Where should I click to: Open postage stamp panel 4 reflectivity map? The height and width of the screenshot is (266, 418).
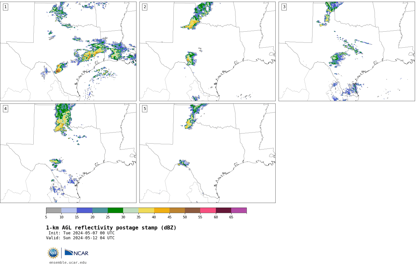[x=68, y=153]
